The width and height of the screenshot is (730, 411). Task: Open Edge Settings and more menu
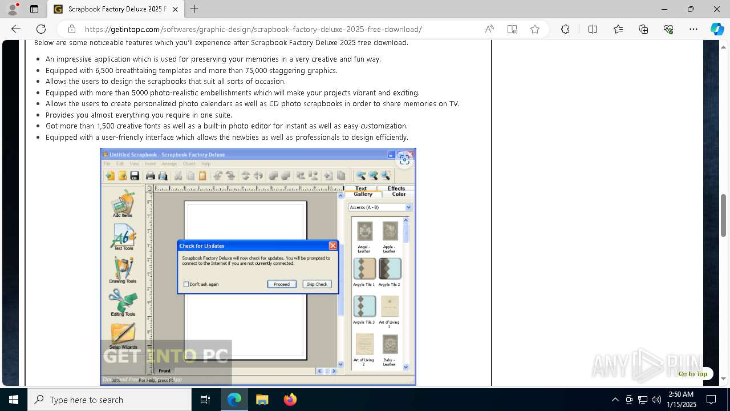coord(693,29)
